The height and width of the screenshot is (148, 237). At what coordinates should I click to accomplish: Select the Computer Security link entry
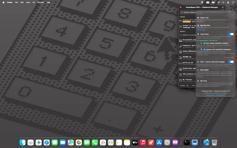[x=187, y=46]
